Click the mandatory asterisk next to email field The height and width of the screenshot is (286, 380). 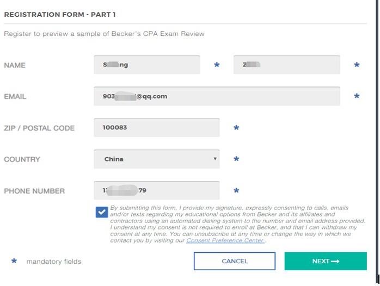357,97
